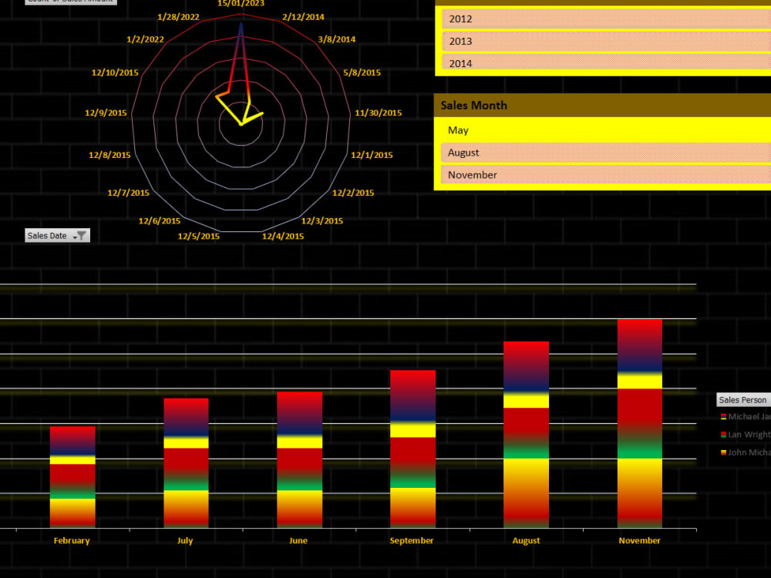Viewport: 771px width, 578px height.
Task: Click radar label 12/3/2015
Action: click(x=322, y=221)
